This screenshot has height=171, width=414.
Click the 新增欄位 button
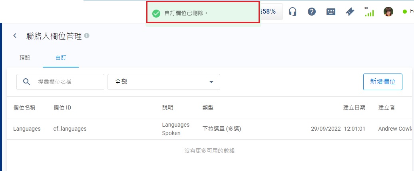pos(382,82)
